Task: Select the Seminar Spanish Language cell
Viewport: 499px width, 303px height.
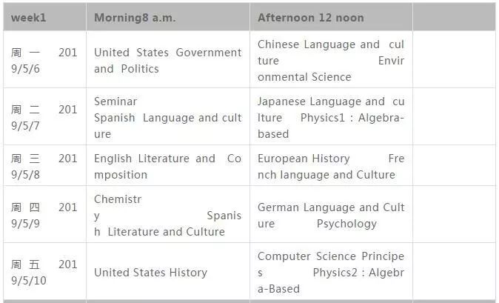Action: [x=168, y=116]
